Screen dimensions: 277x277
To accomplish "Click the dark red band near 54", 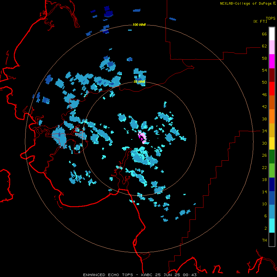I will [x=272, y=75].
